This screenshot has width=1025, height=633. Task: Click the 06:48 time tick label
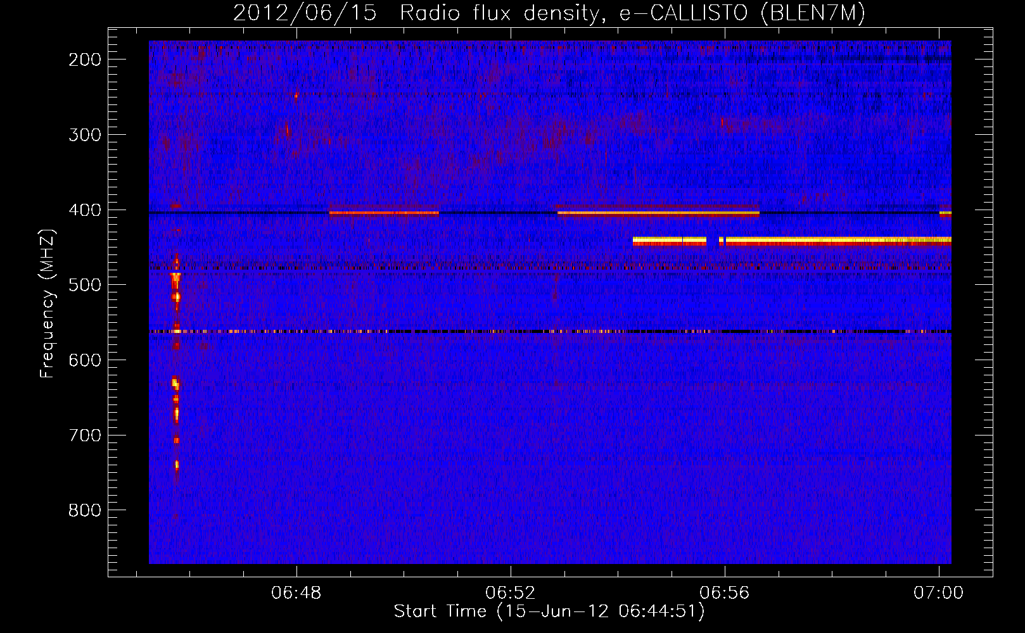[296, 593]
